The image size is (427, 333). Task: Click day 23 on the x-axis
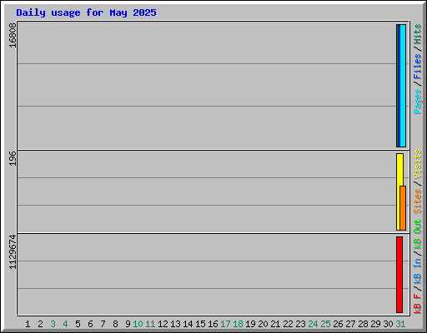point(300,324)
